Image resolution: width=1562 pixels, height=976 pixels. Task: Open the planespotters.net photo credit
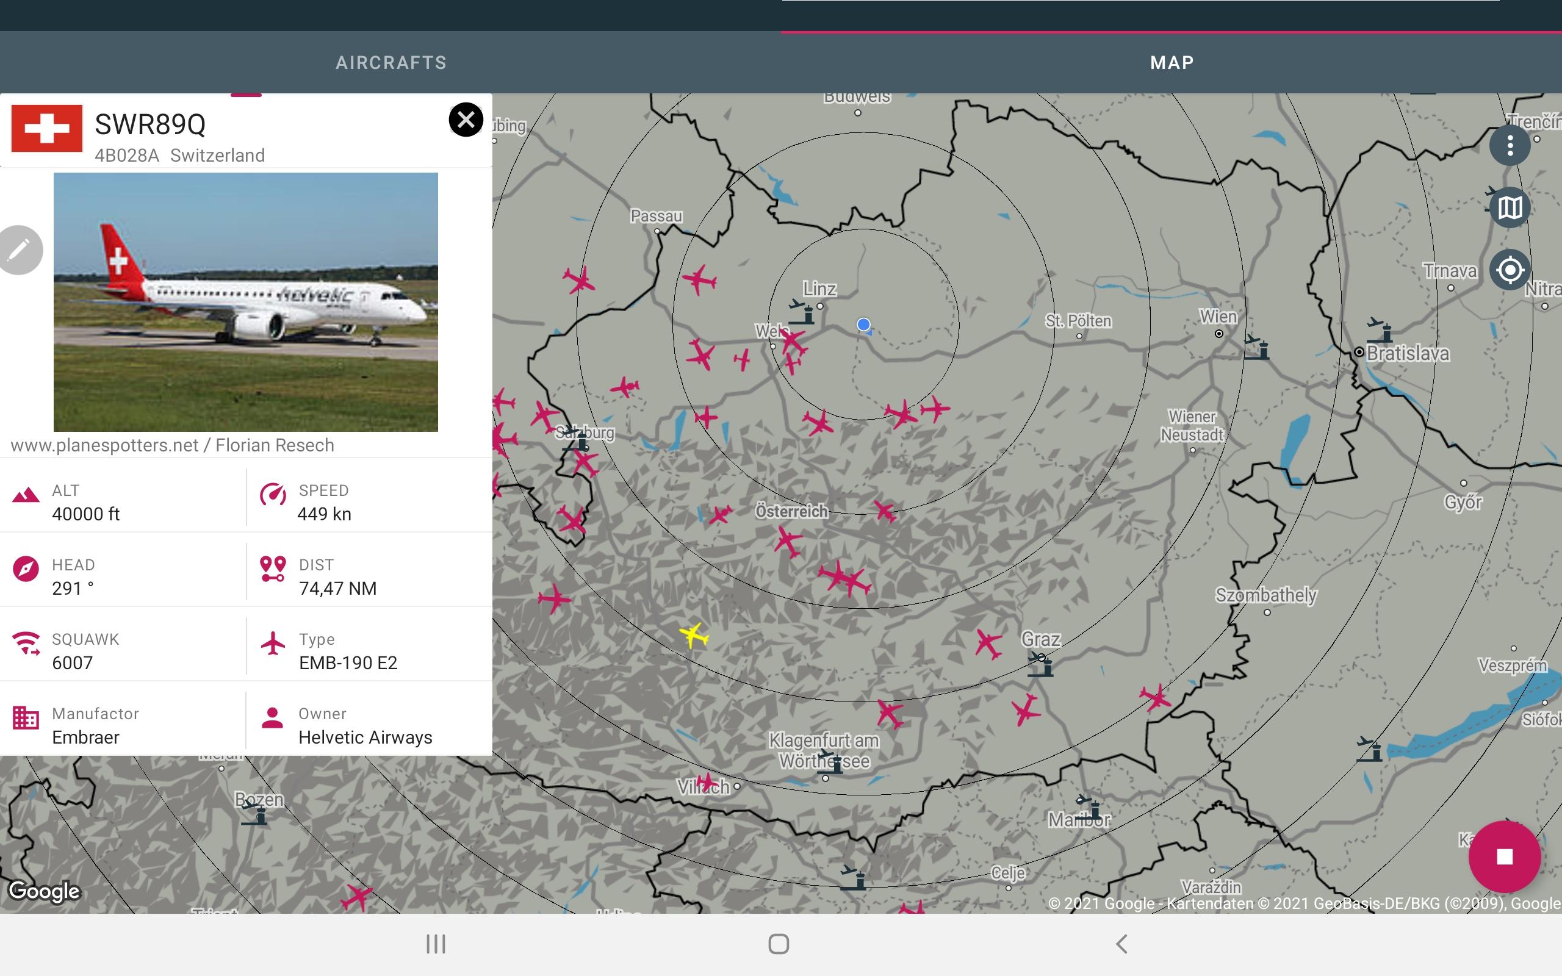tap(172, 445)
